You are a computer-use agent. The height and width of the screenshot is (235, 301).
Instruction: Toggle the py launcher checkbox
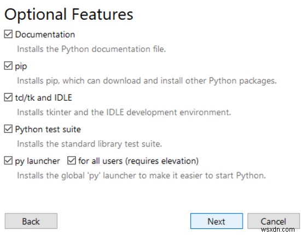(8, 161)
